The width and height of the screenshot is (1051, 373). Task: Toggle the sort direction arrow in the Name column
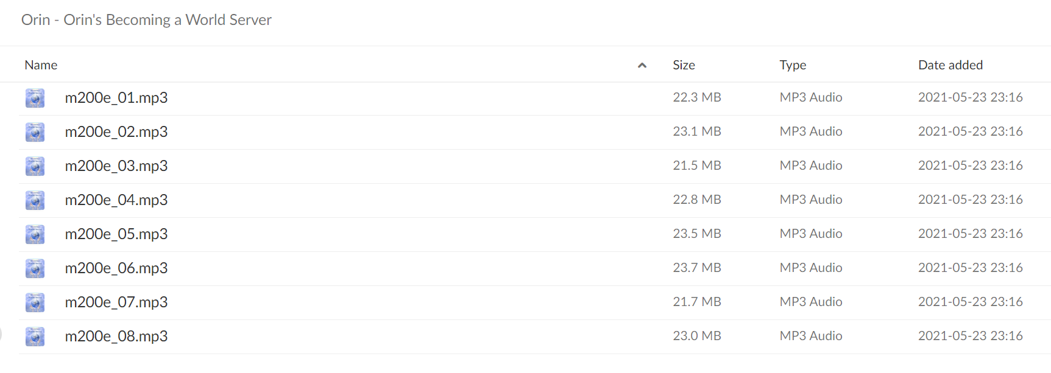tap(642, 65)
